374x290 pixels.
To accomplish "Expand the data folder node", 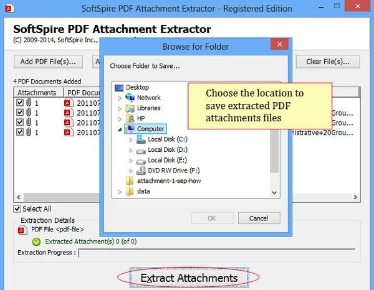I will [120, 192].
